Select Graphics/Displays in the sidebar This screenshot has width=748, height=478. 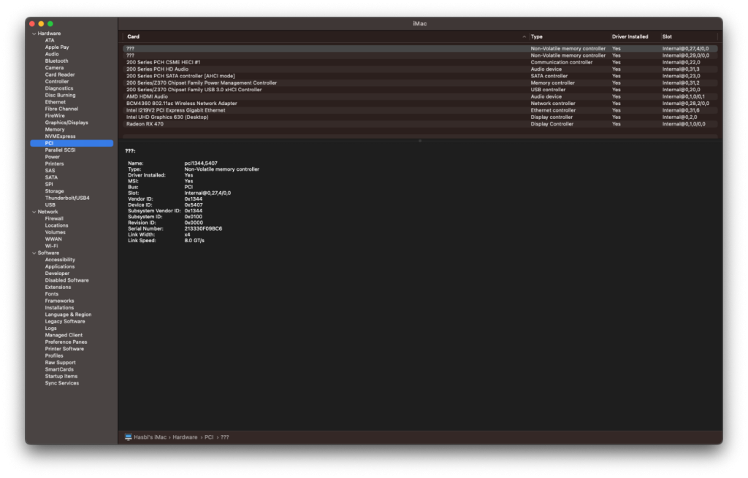point(66,123)
